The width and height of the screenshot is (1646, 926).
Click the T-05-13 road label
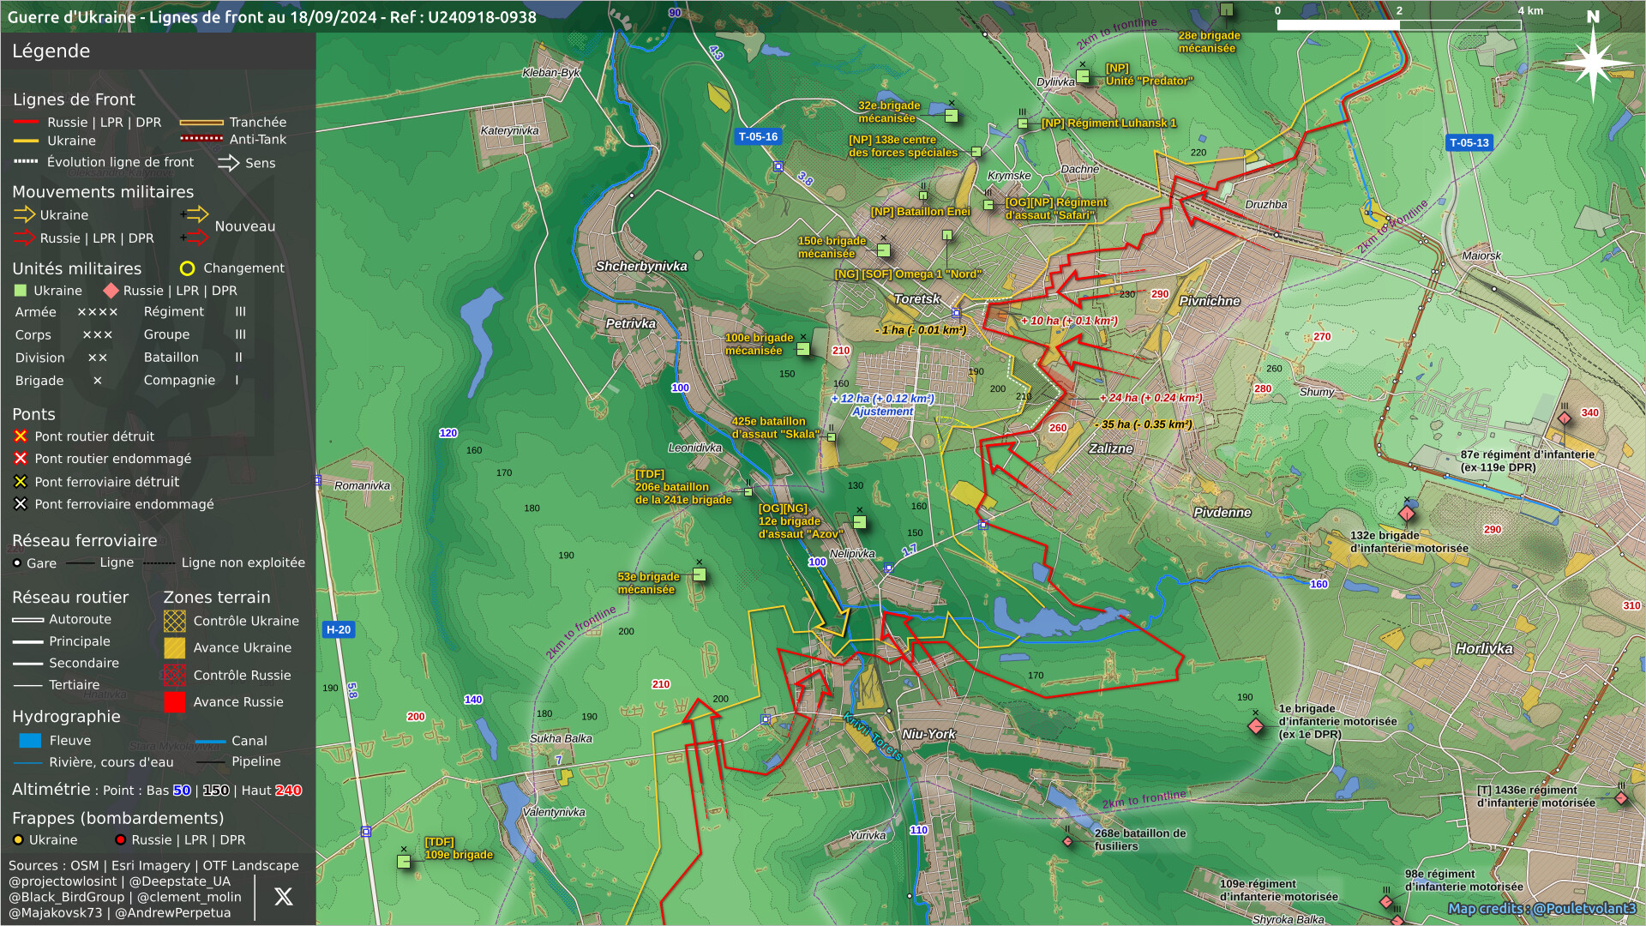[x=1469, y=142]
